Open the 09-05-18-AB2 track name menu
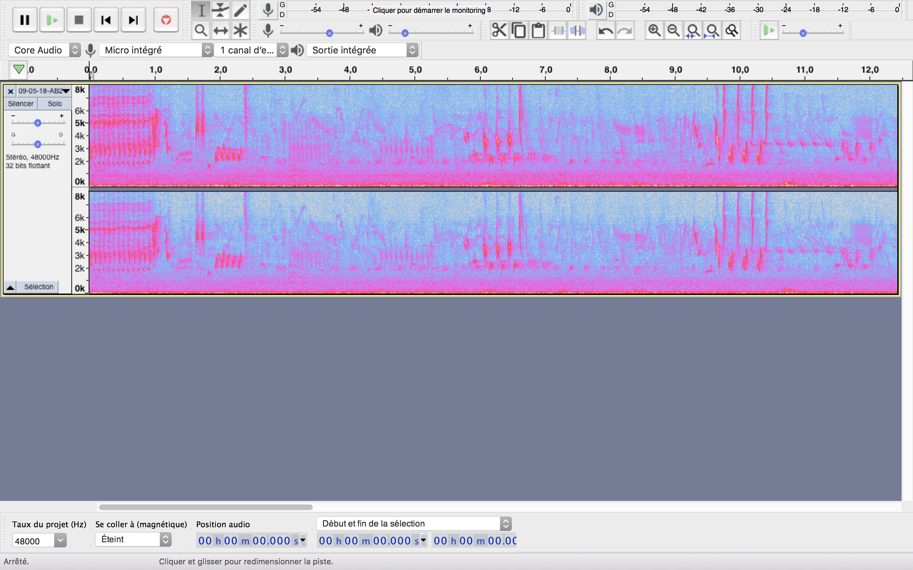 coord(44,91)
